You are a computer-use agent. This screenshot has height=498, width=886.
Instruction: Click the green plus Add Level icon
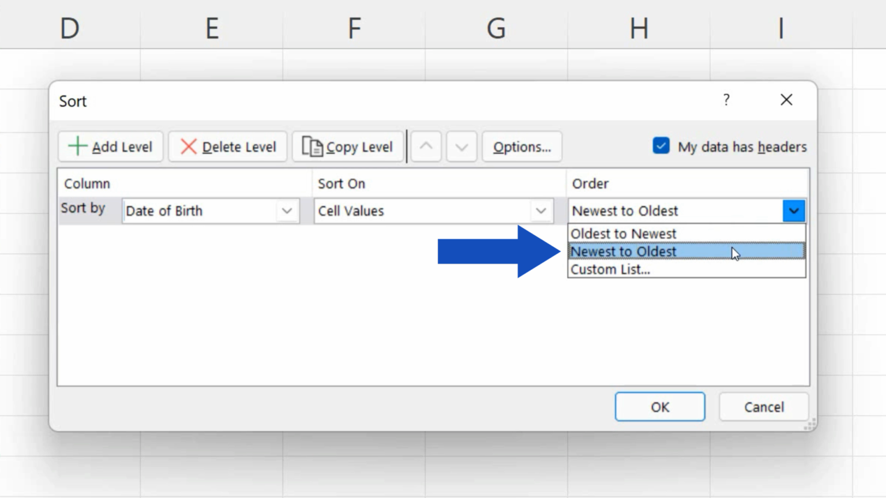pyautogui.click(x=77, y=146)
